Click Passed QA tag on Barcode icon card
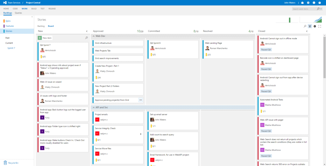Viewport: 326px width, 166px height. click(x=266, y=69)
